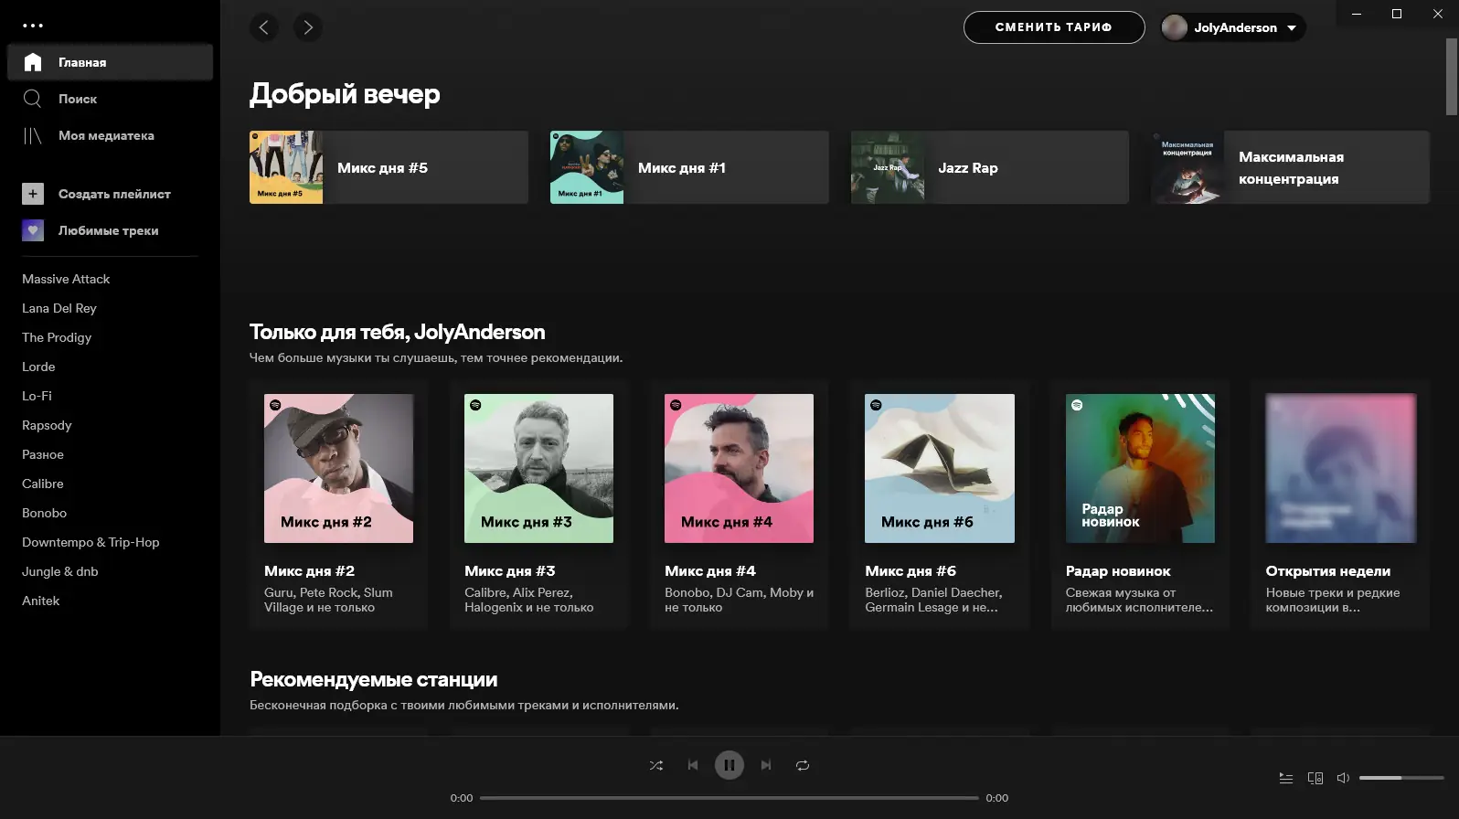Open the Радар новинок cover
This screenshot has height=819, width=1459.
[x=1140, y=468]
